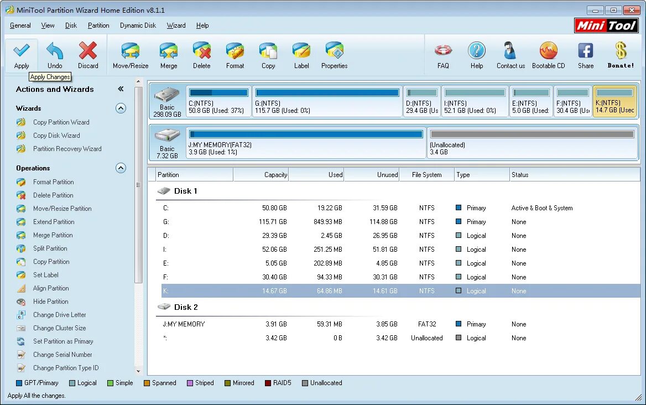Discard pending changes
This screenshot has height=405, width=646.
pos(88,55)
